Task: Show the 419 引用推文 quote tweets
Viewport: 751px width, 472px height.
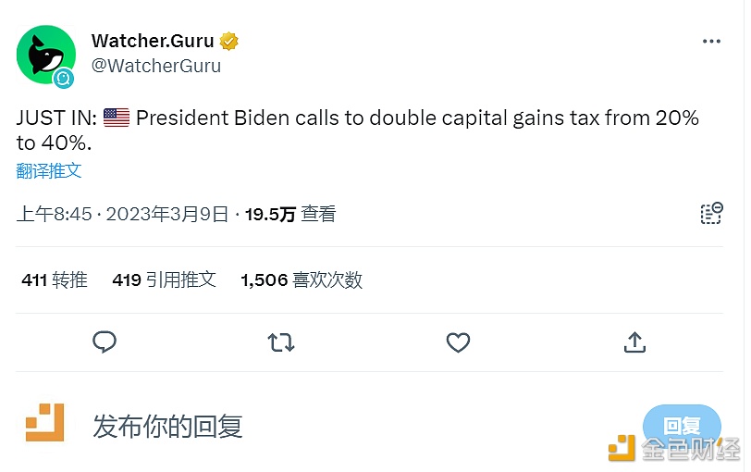Action: click(x=164, y=279)
